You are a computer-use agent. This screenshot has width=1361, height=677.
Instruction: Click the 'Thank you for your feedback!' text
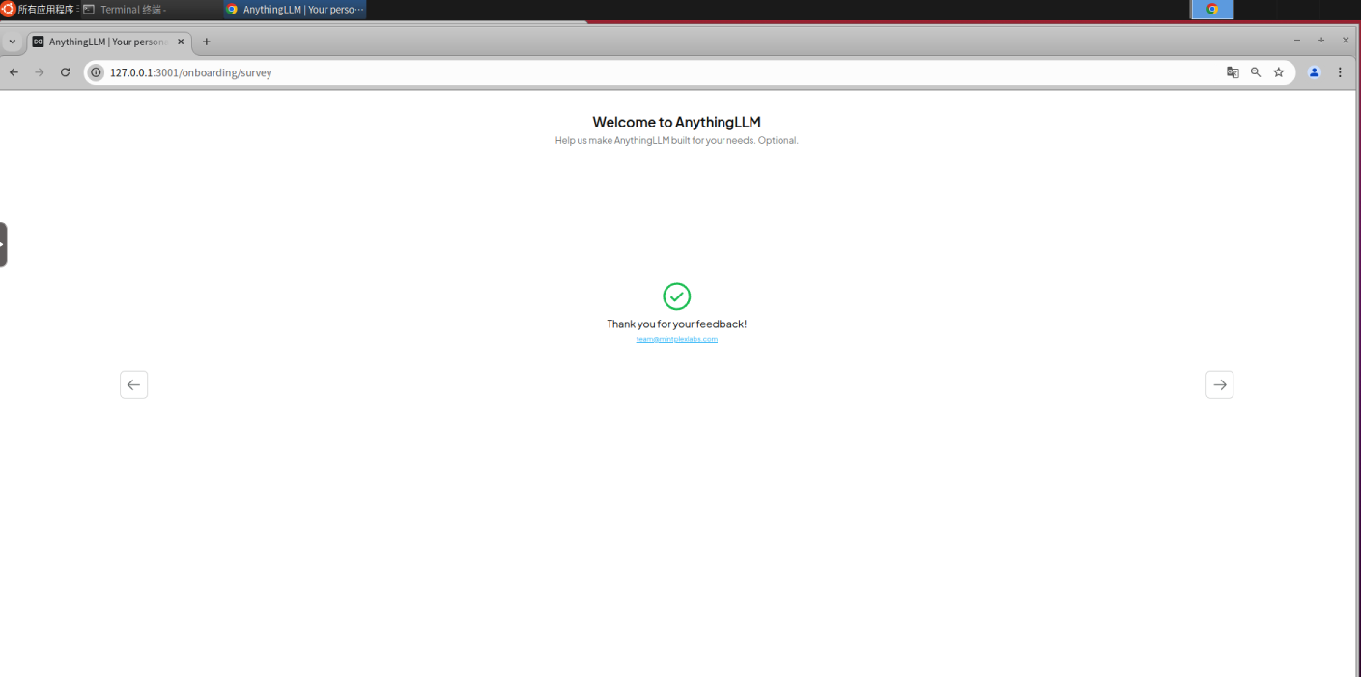[x=676, y=324]
